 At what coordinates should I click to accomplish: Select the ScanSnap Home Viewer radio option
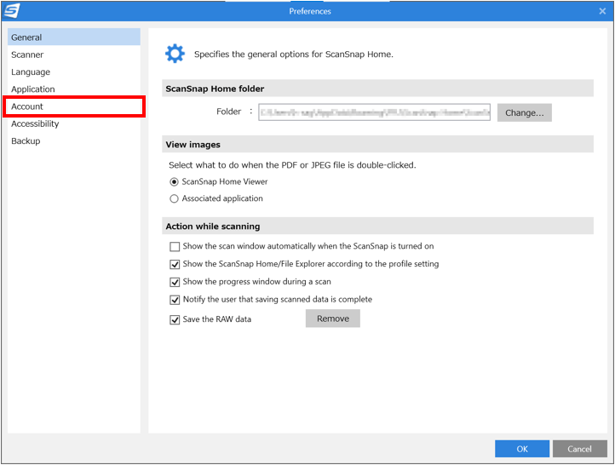tap(175, 181)
